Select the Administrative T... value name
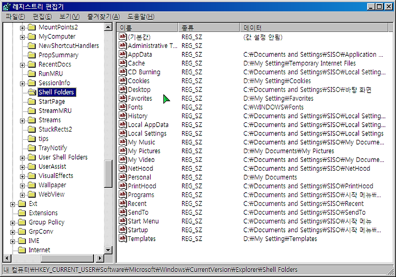396x277 pixels. (152, 46)
